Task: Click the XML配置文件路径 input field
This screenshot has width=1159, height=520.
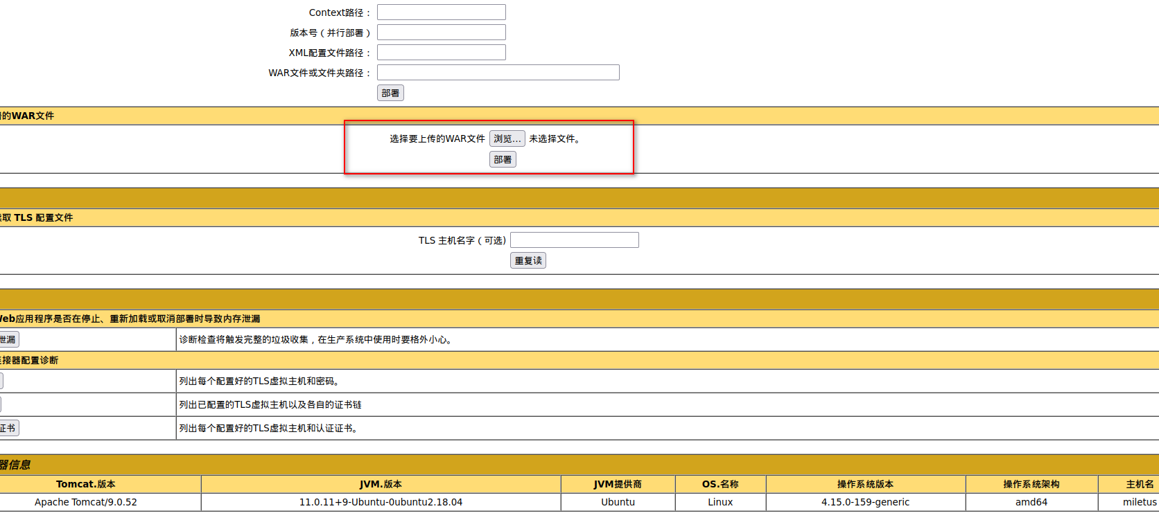Action: 441,53
